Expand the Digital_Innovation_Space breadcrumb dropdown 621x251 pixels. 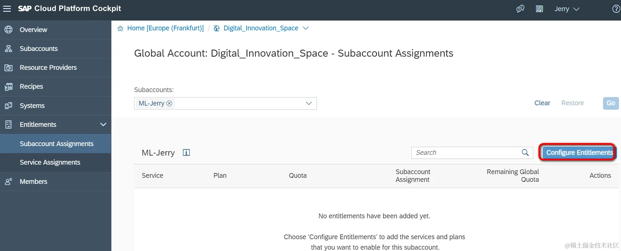pyautogui.click(x=306, y=28)
